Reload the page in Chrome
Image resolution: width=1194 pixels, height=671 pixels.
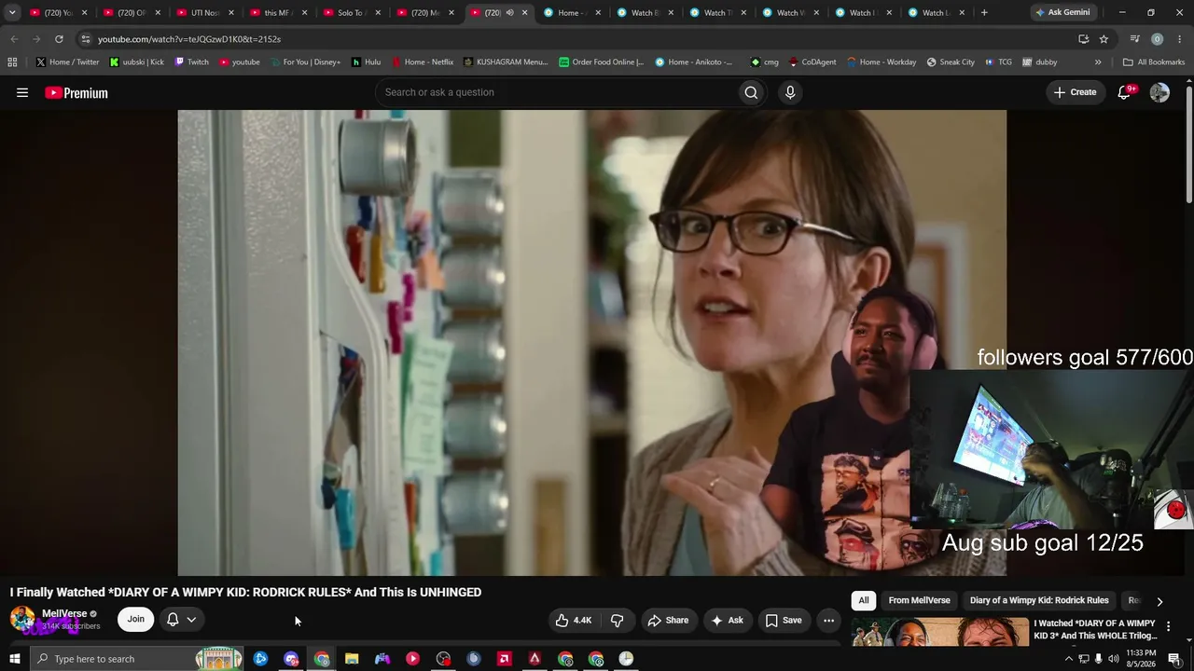59,39
